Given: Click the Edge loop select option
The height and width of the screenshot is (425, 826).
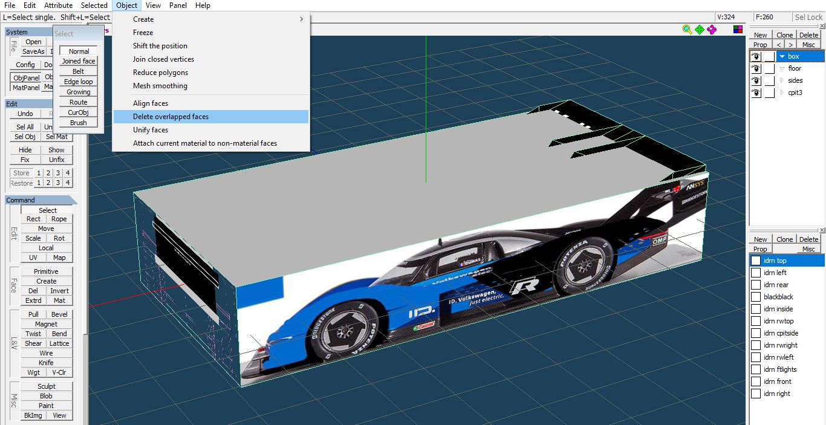Looking at the screenshot, I should (x=79, y=82).
